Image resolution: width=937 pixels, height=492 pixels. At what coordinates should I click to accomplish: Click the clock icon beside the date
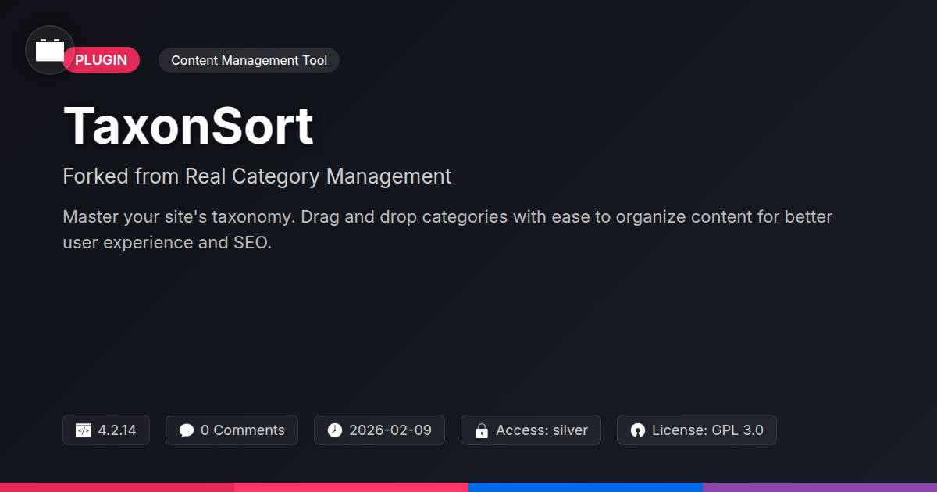[335, 430]
